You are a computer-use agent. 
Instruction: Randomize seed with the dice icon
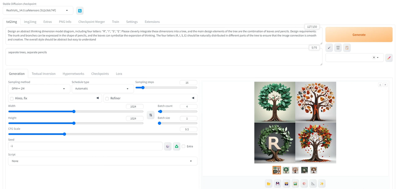[168, 146]
